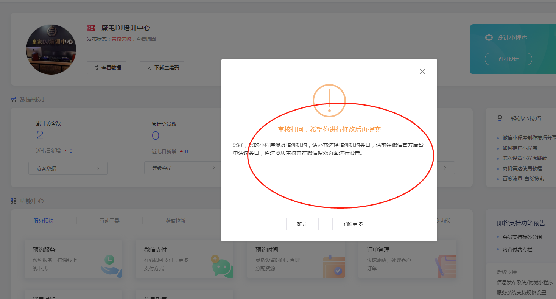Click the 累计访客数 value 2

pos(40,135)
